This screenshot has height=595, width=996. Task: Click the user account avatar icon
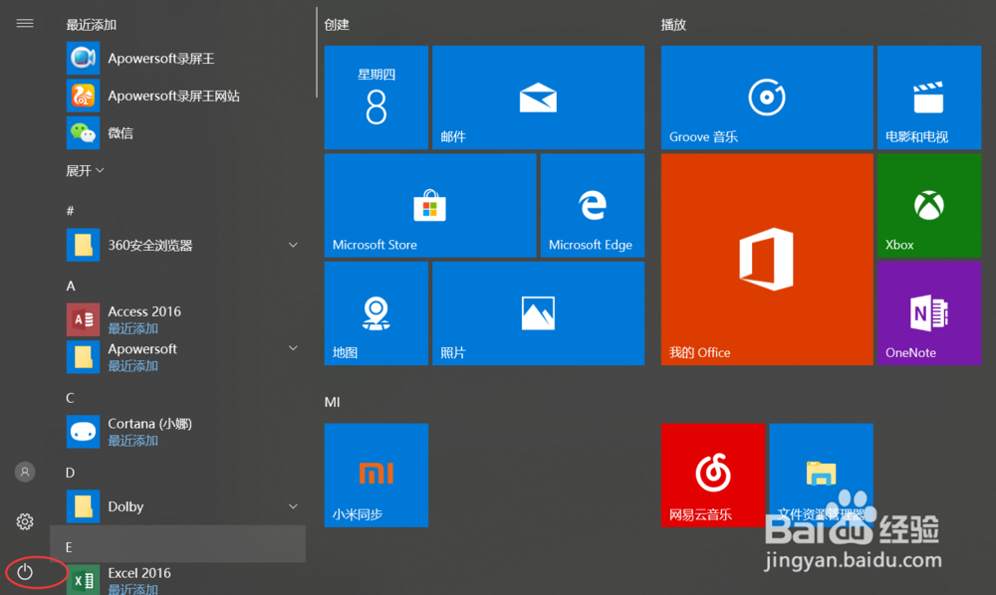click(25, 472)
